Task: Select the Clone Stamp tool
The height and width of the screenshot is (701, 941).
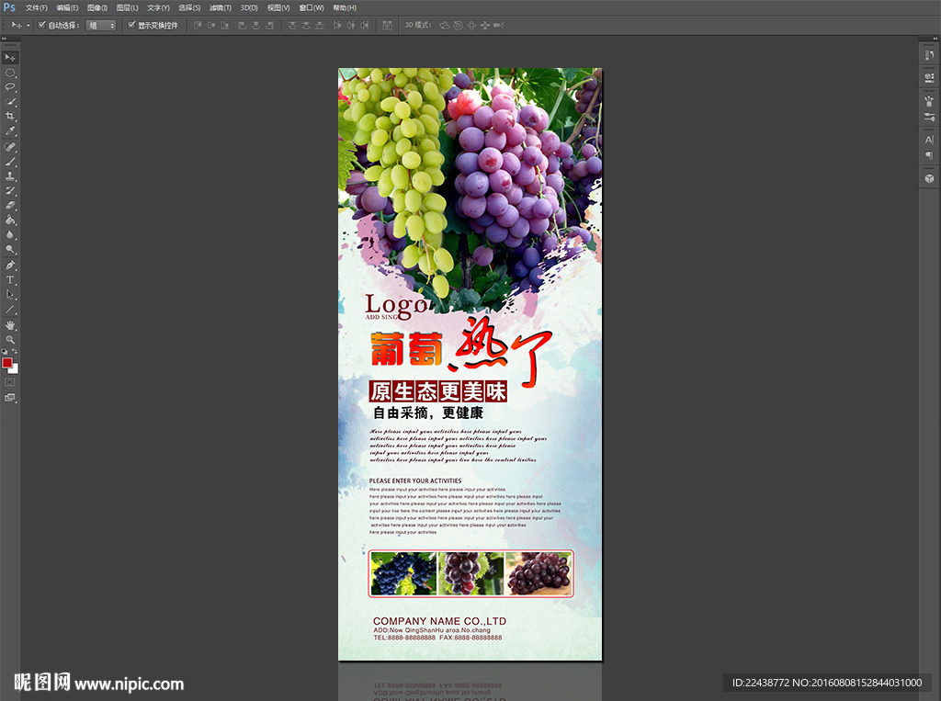Action: click(x=10, y=176)
